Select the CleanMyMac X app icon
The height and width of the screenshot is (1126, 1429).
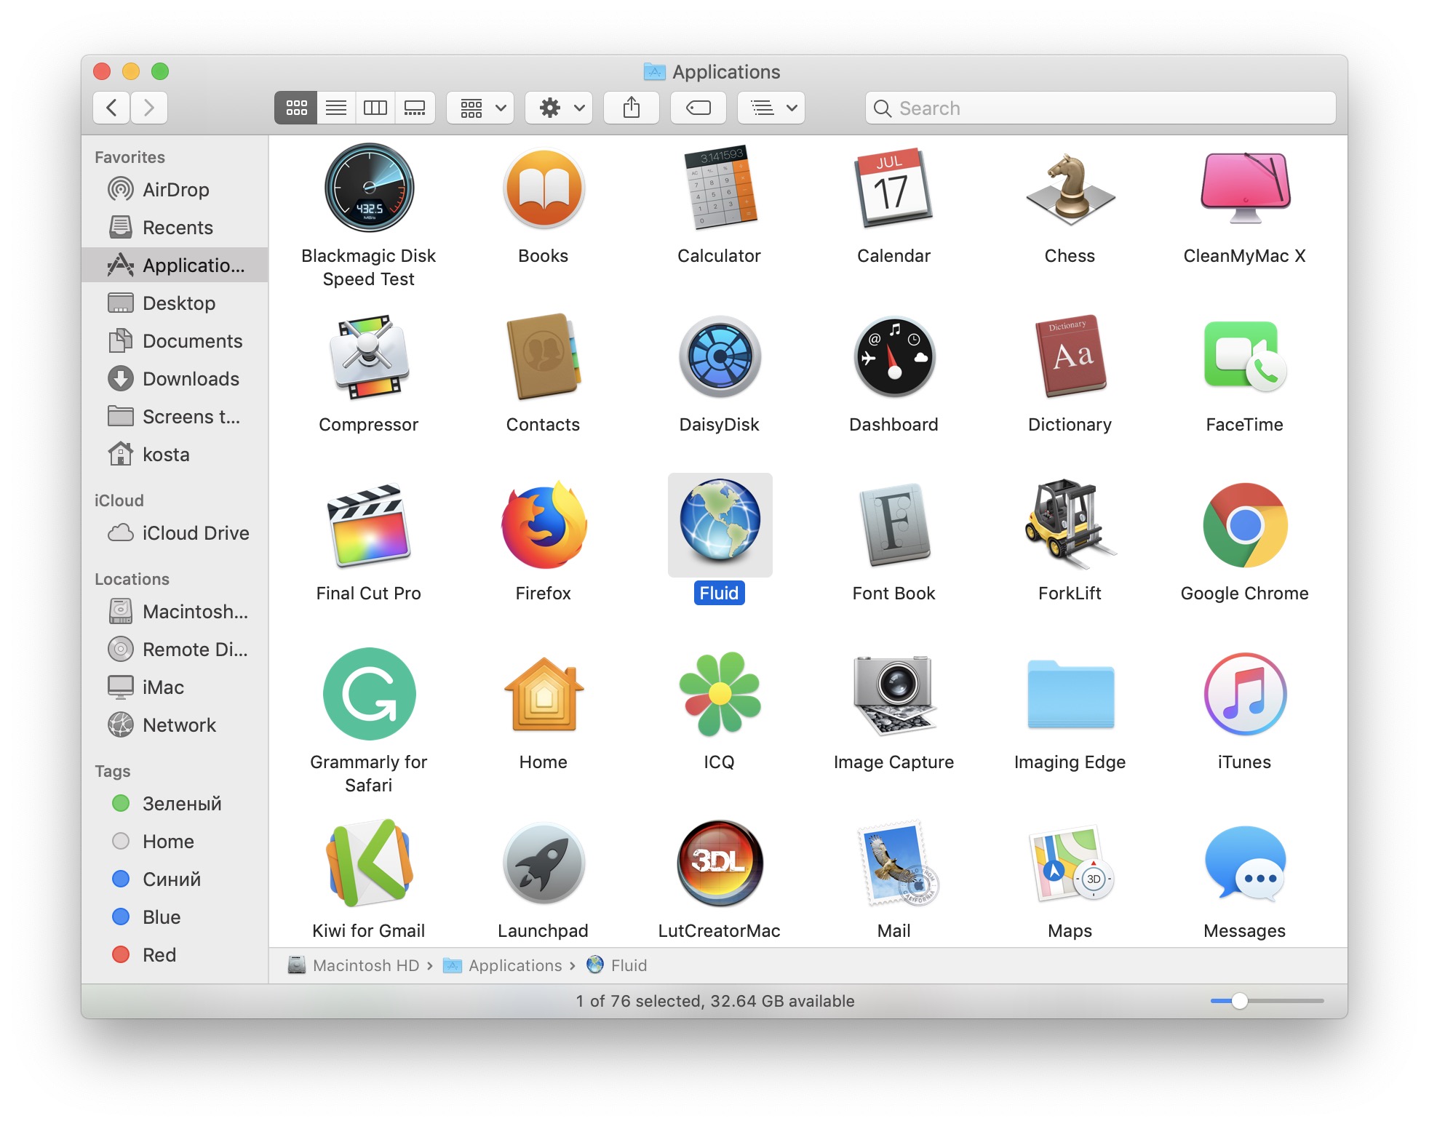(1245, 188)
